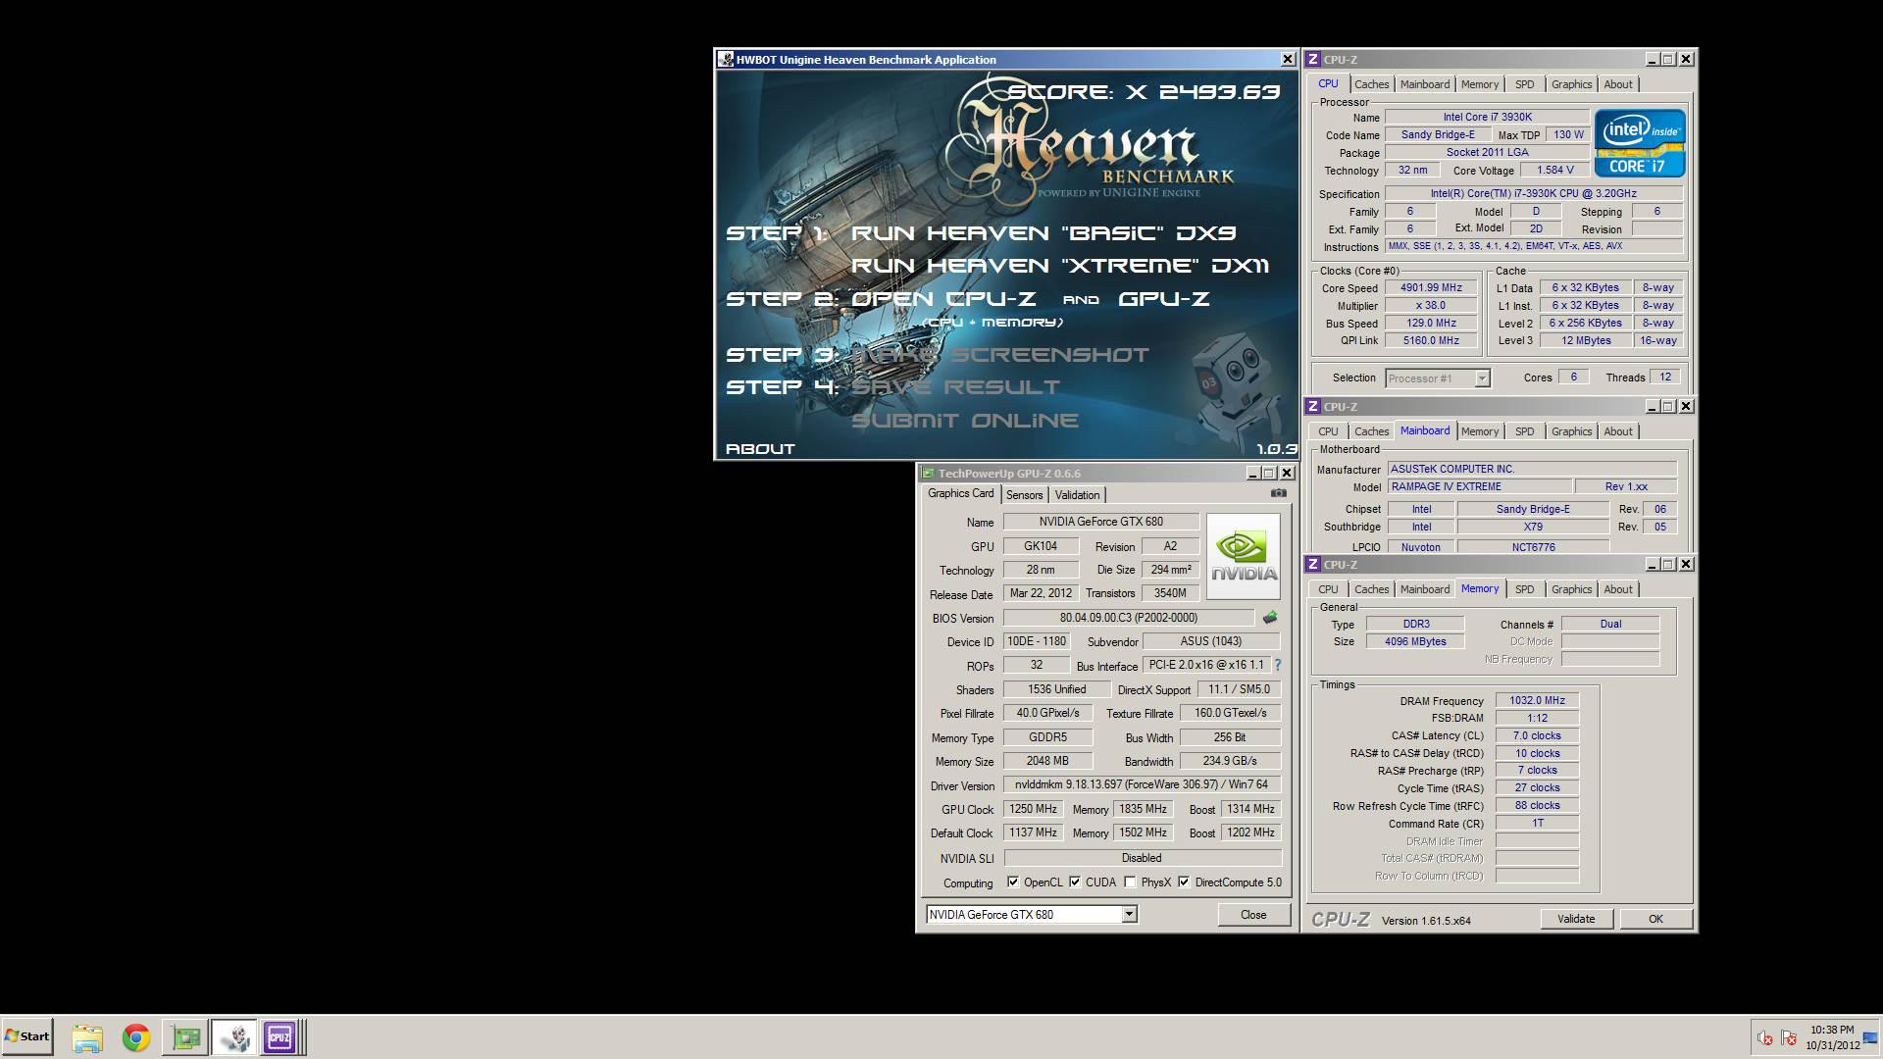The height and width of the screenshot is (1059, 1883).
Task: Click the Start button
Action: 27,1036
